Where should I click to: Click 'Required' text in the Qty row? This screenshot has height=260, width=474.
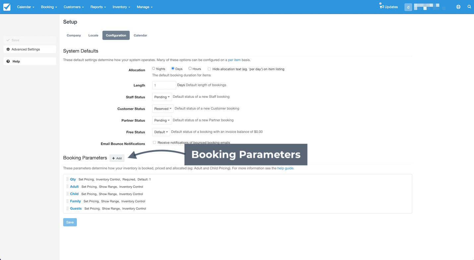pos(129,179)
